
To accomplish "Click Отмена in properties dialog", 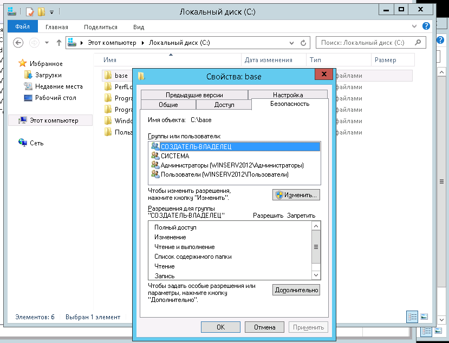I will [265, 327].
